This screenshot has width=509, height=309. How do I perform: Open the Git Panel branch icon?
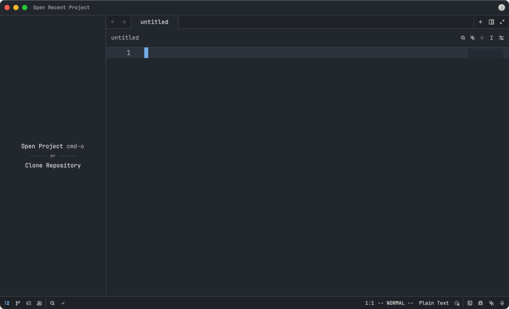pos(18,303)
